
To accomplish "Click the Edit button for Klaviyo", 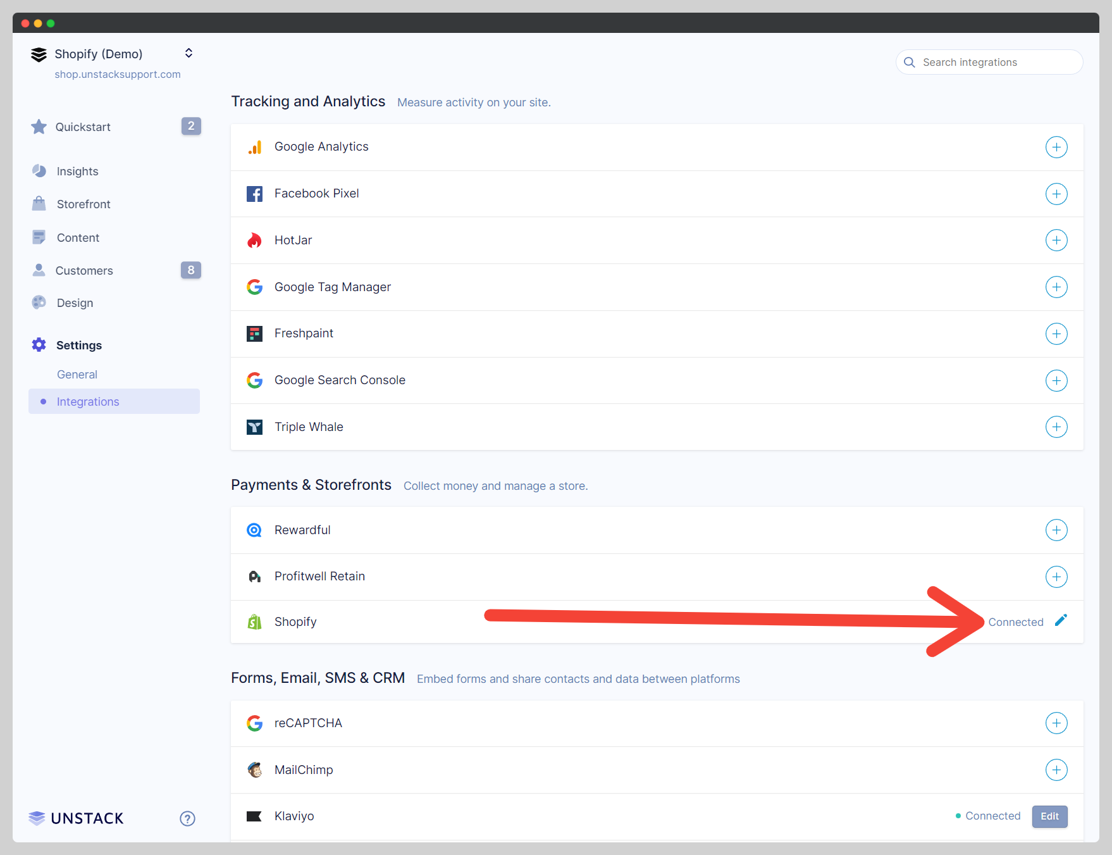I will coord(1049,816).
